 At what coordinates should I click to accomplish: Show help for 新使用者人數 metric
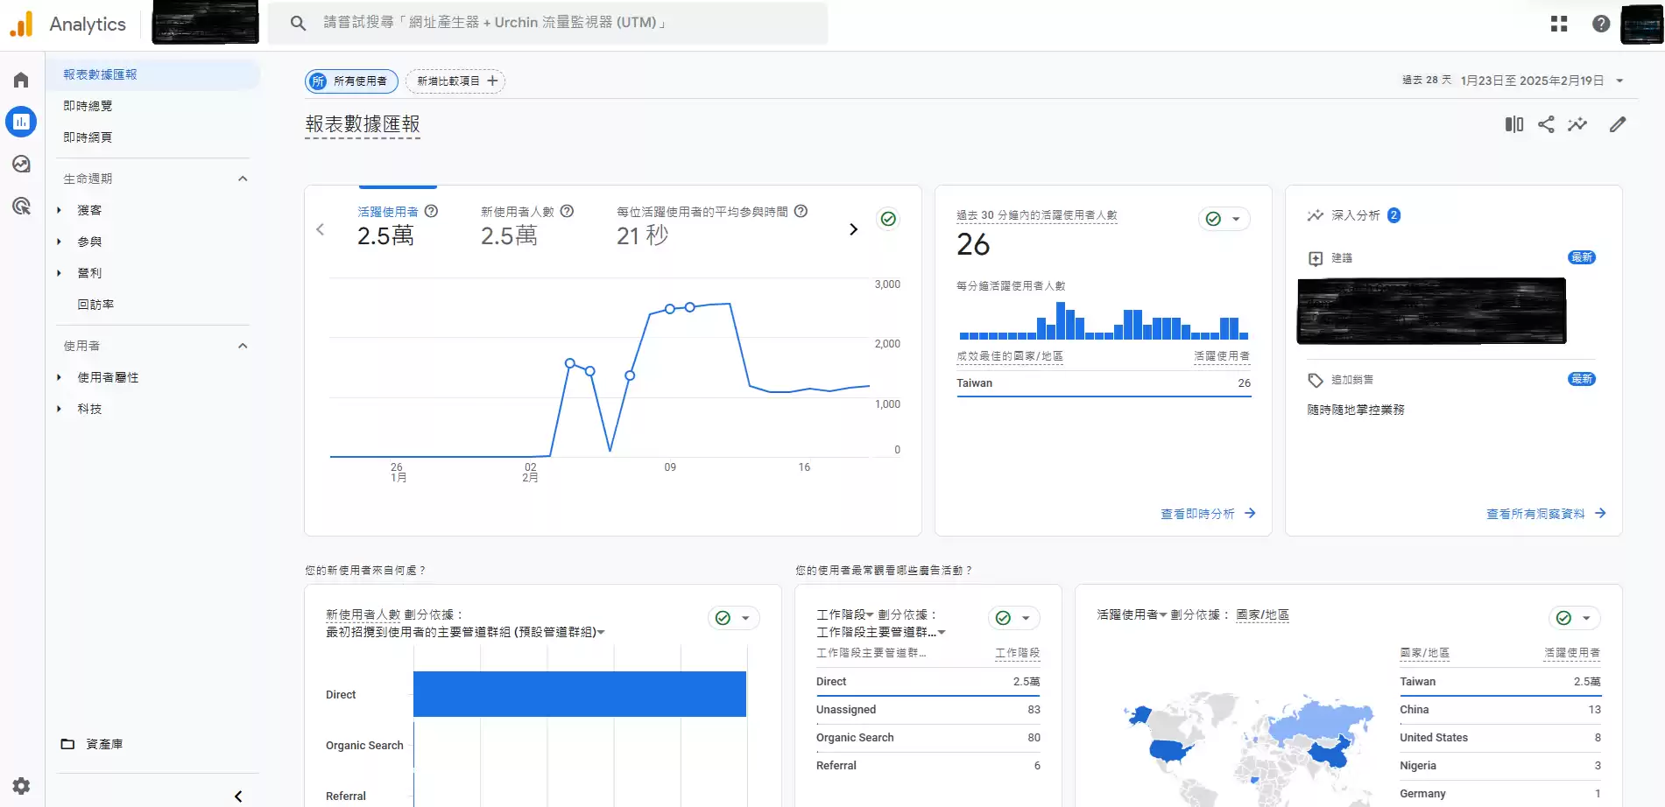coord(567,211)
